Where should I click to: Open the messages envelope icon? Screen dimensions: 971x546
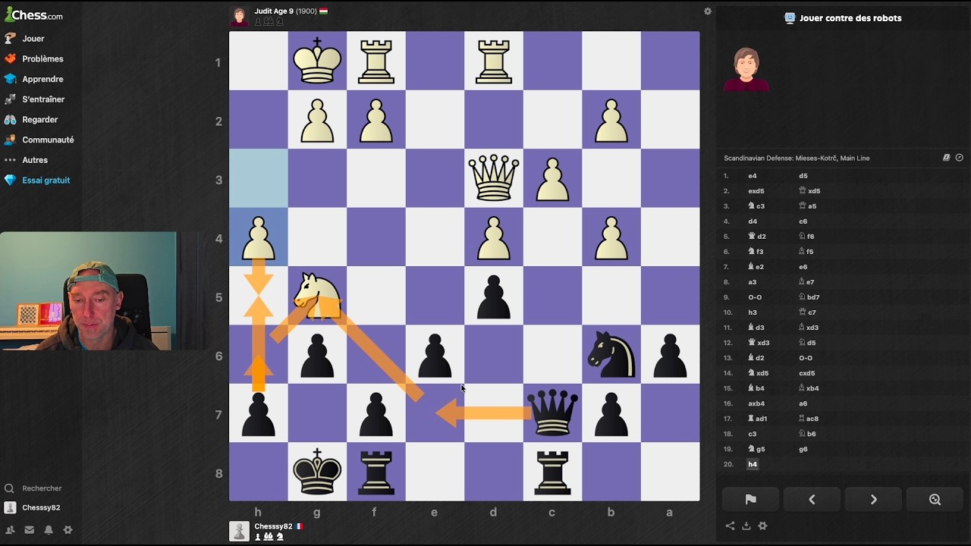30,530
